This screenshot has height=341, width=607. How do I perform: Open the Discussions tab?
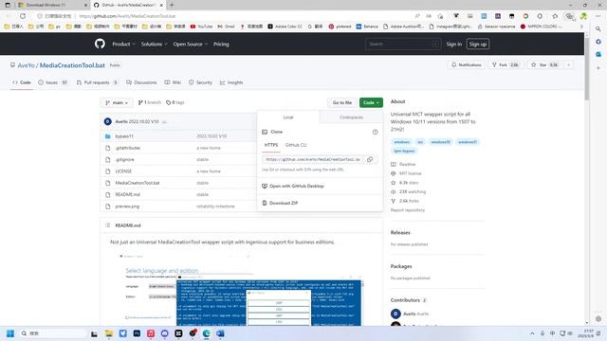(x=141, y=82)
